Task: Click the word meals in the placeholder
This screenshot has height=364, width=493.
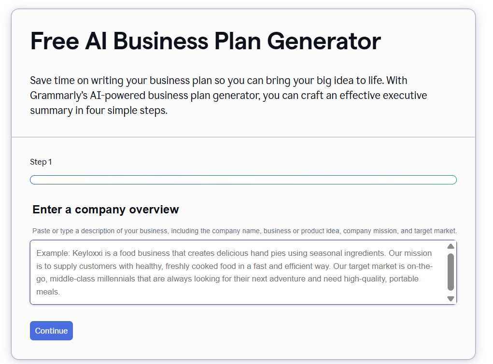Action: point(47,292)
